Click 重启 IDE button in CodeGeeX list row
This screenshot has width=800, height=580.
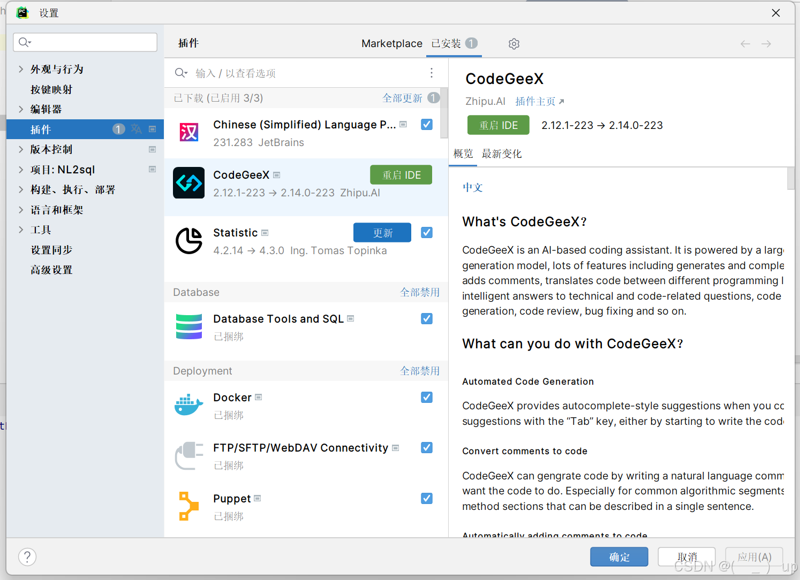coord(401,175)
